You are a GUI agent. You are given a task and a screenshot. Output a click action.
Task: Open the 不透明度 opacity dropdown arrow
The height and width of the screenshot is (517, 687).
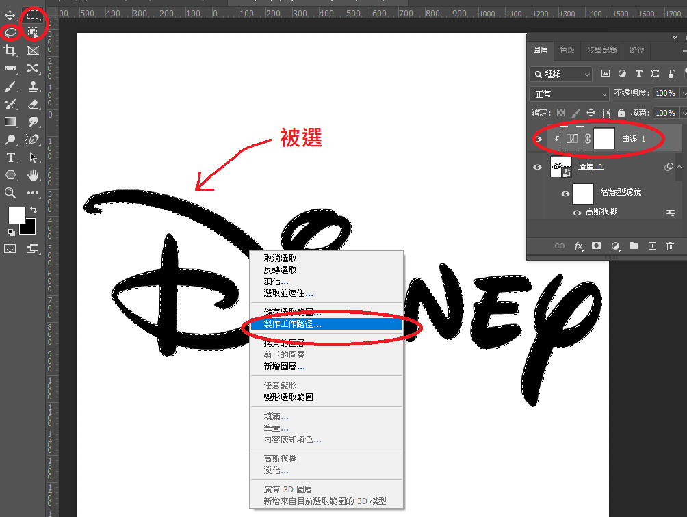coord(684,93)
